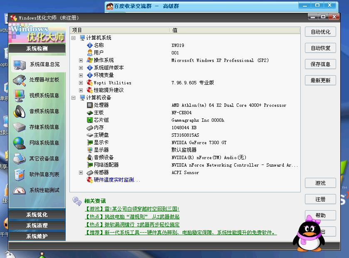Click the 值 column header
The image size is (349, 258).
point(235,30)
